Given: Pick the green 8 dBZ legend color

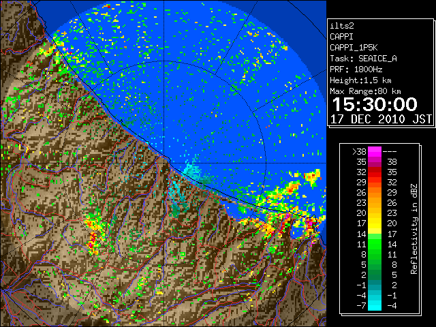Looking at the screenshot, I should [375, 254].
